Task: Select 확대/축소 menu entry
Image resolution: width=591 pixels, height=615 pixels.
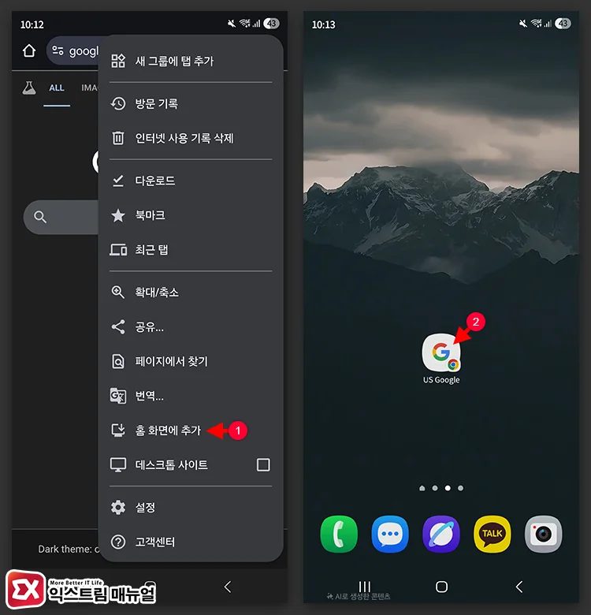Action: coord(191,293)
